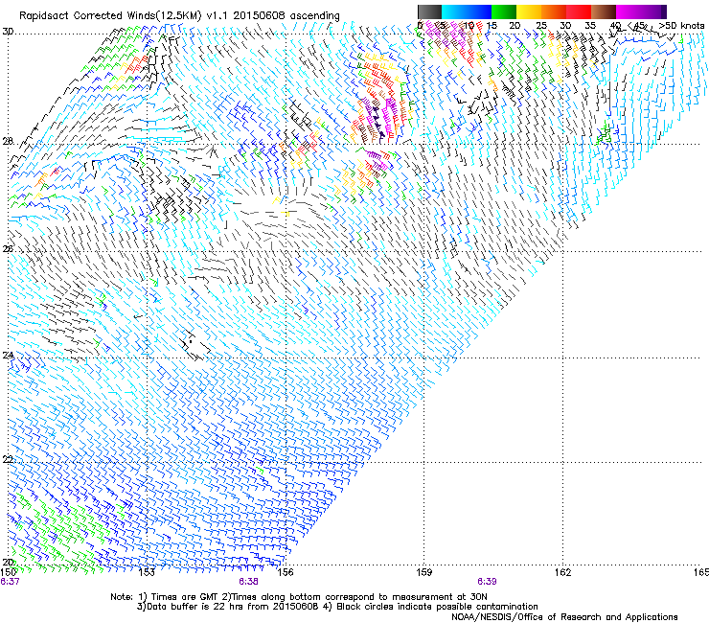Click the '156' longitude axis label
This screenshot has width=709, height=623.
286,572
